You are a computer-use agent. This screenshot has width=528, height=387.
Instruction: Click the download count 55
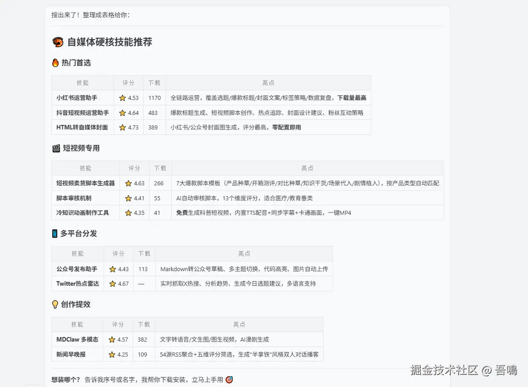click(157, 198)
